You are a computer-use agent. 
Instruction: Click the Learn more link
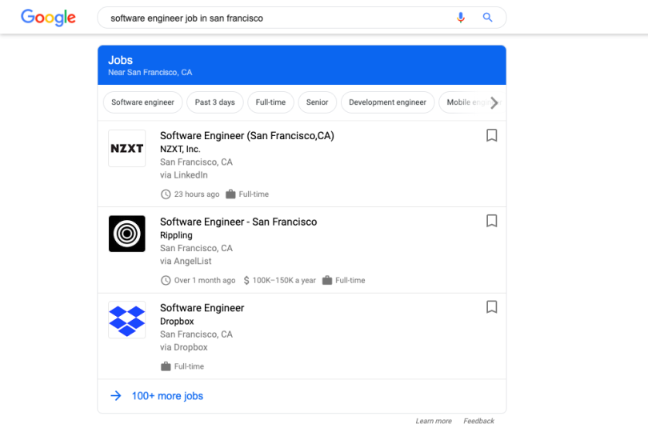434,421
